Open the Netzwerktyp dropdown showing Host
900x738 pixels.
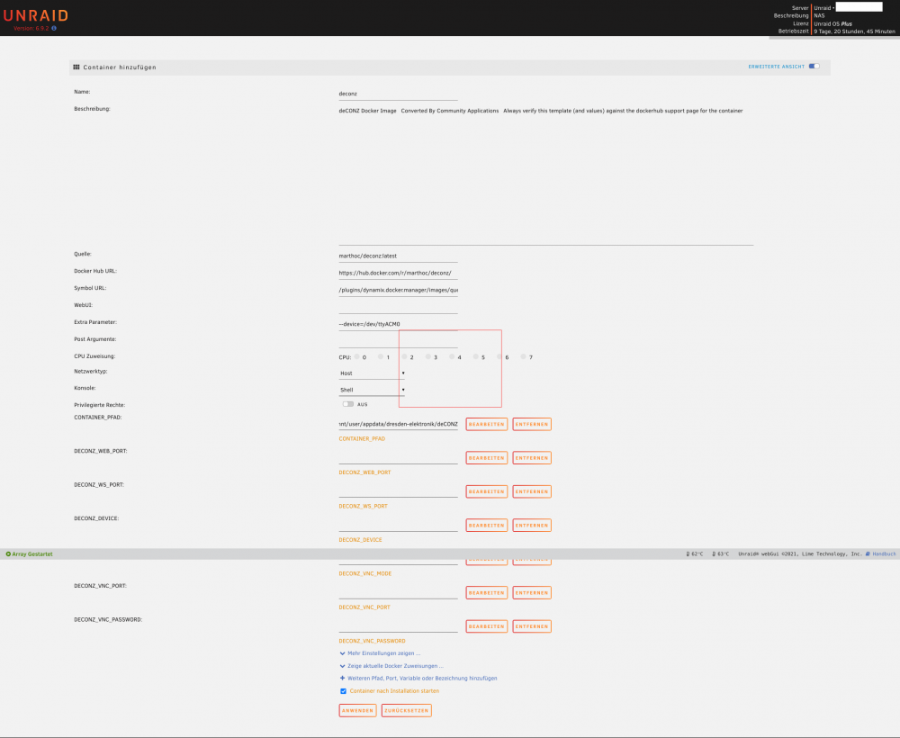click(372, 373)
